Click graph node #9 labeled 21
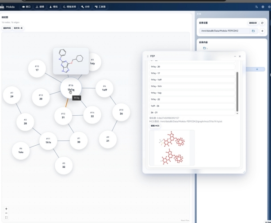 (x=108, y=139)
